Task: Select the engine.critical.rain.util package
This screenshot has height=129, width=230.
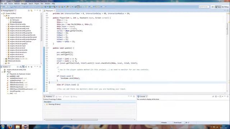Action: coord(17,57)
